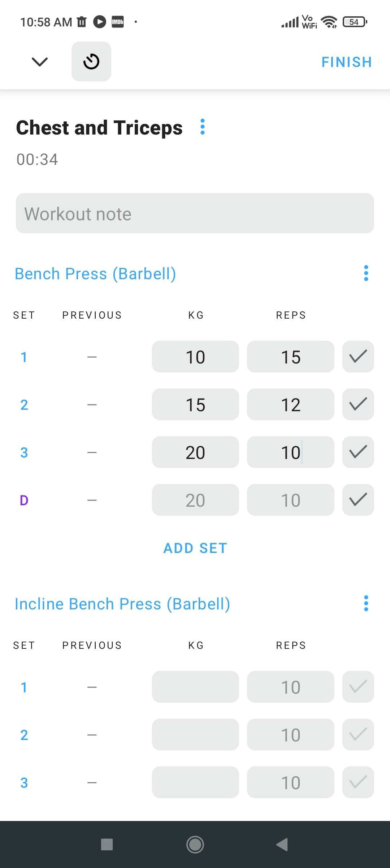This screenshot has width=390, height=868.
Task: Tap ADD SET under Bench Press
Action: [x=195, y=548]
